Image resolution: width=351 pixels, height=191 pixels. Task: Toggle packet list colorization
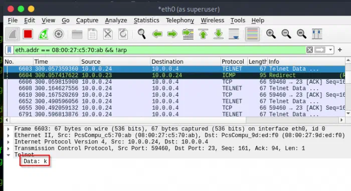pos(252,34)
